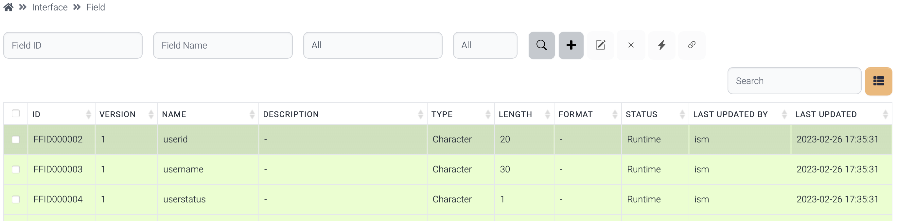Screen dimensions: 897x221
Task: Open the Interface breadcrumb link
Action: (49, 7)
